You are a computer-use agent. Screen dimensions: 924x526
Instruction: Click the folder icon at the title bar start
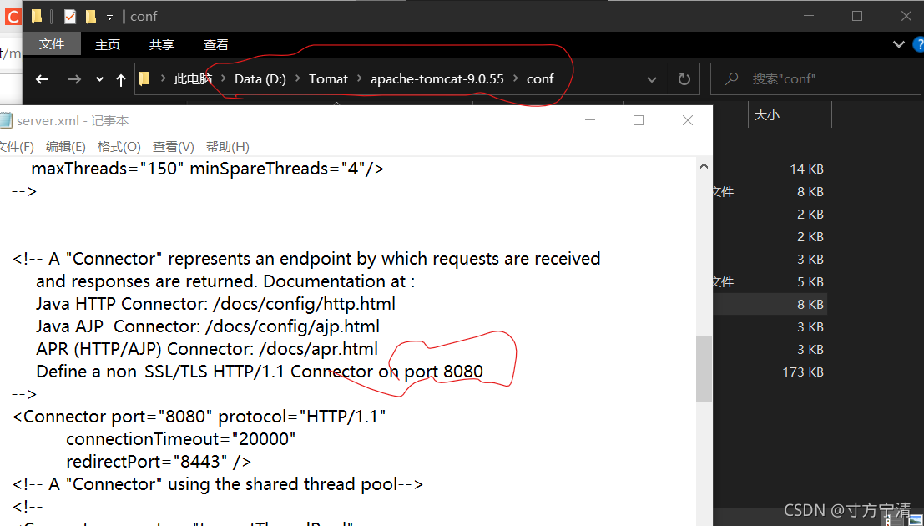click(x=37, y=17)
